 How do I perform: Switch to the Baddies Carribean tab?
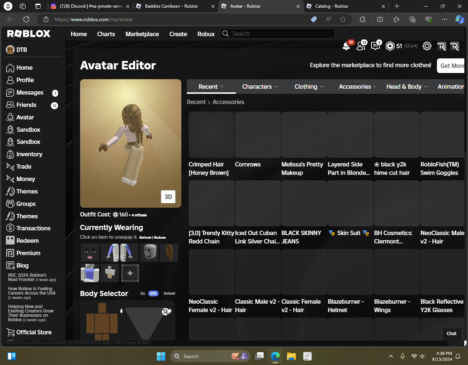175,6
